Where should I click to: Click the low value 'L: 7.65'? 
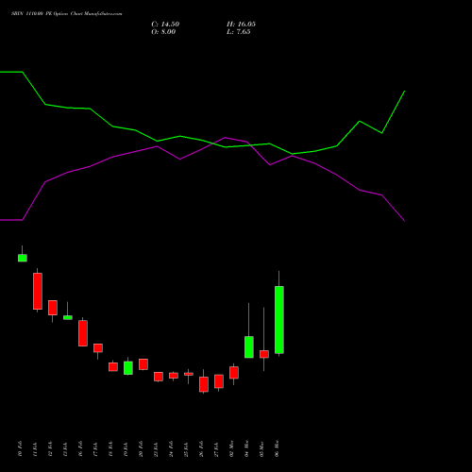[x=239, y=32]
